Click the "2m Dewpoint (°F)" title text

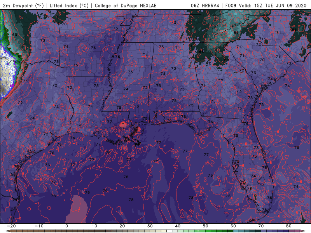coord(23,6)
